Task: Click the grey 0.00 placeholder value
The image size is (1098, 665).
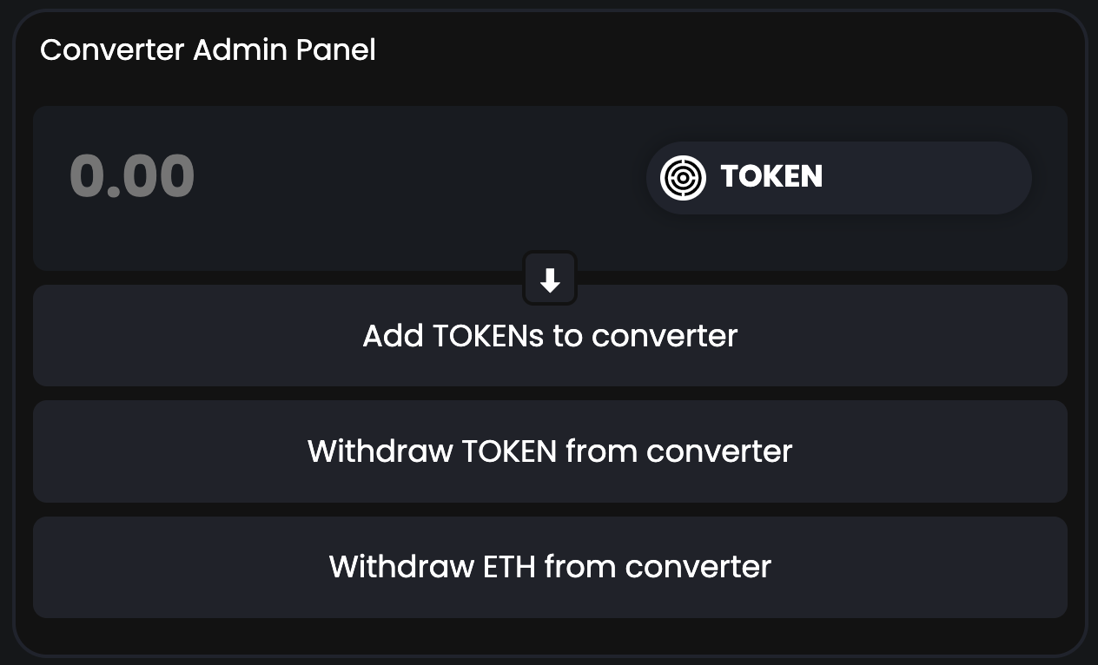Action: pos(132,177)
